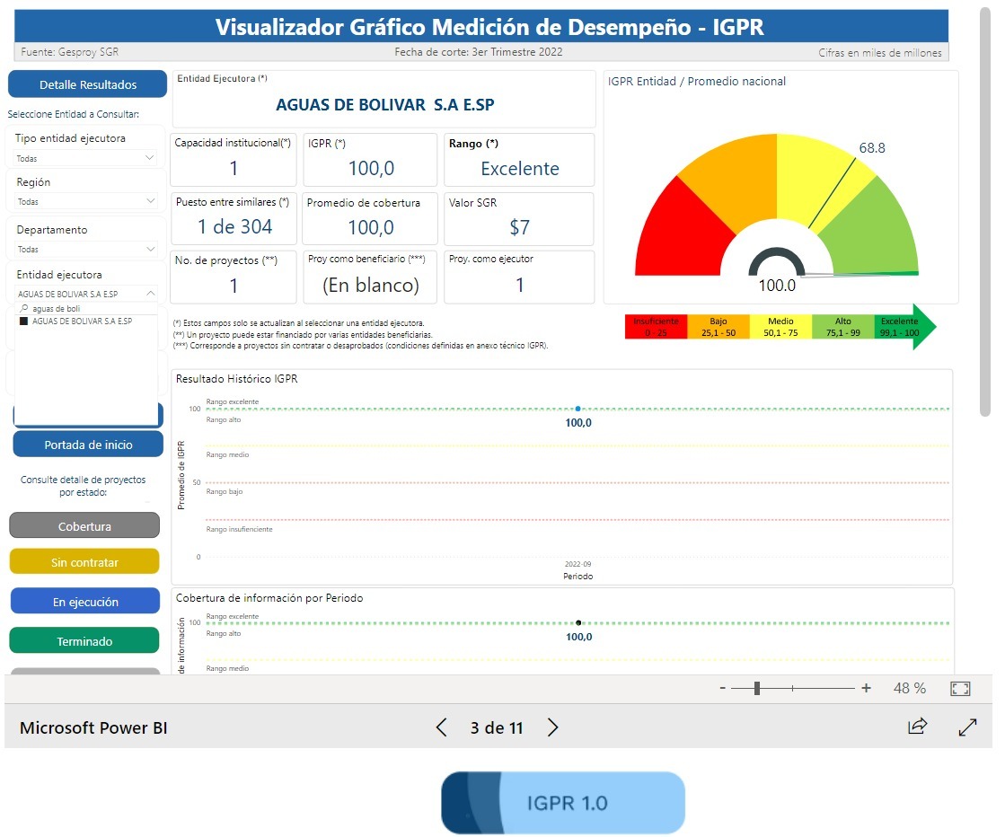Image resolution: width=1005 pixels, height=837 pixels.
Task: Go to previous report page
Action: click(441, 727)
